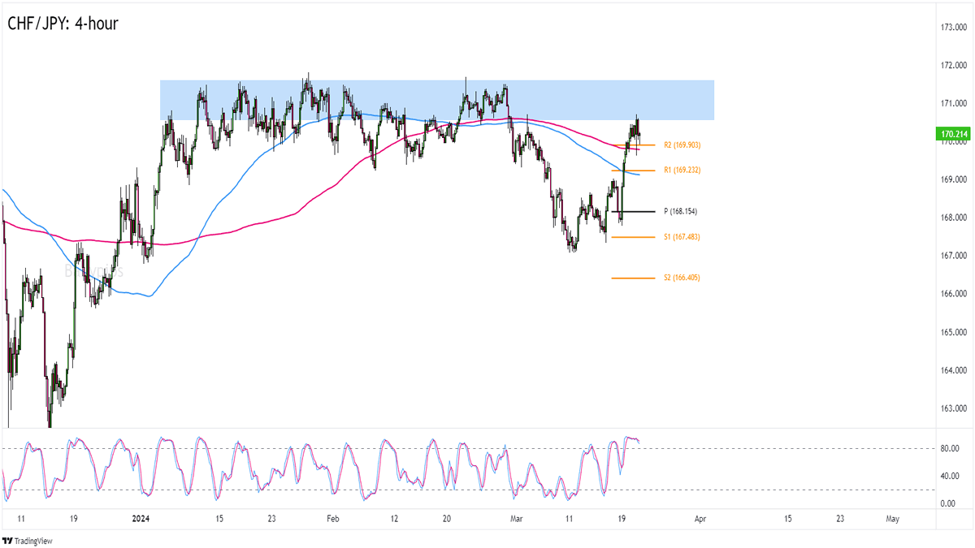Click the R1 (169.232) pivot label

[x=682, y=170]
